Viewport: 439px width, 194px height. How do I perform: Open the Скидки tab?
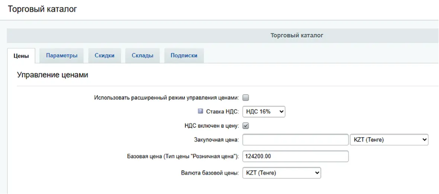click(104, 56)
